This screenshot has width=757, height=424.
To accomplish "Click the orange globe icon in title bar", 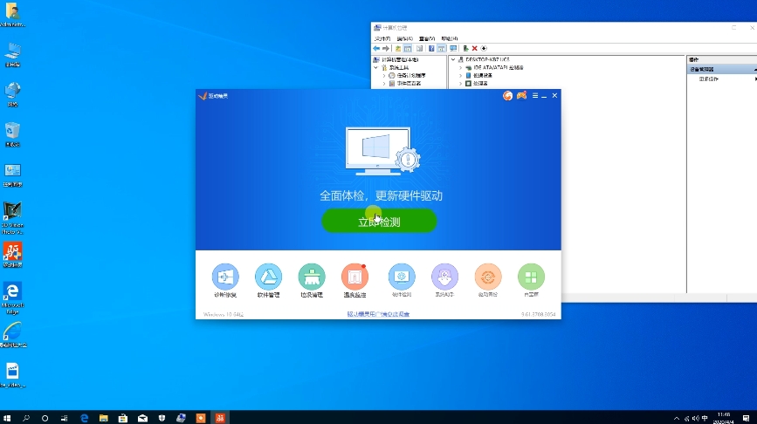I will (x=507, y=96).
